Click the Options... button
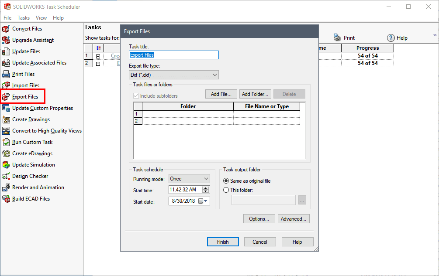This screenshot has width=439, height=276. (x=259, y=219)
